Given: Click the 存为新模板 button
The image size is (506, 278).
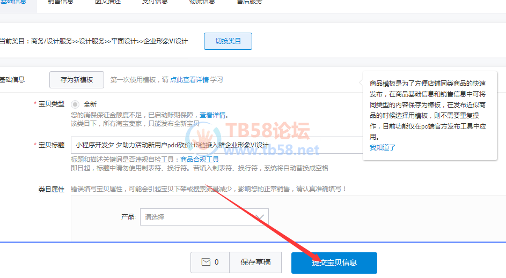Looking at the screenshot, I should [77, 80].
